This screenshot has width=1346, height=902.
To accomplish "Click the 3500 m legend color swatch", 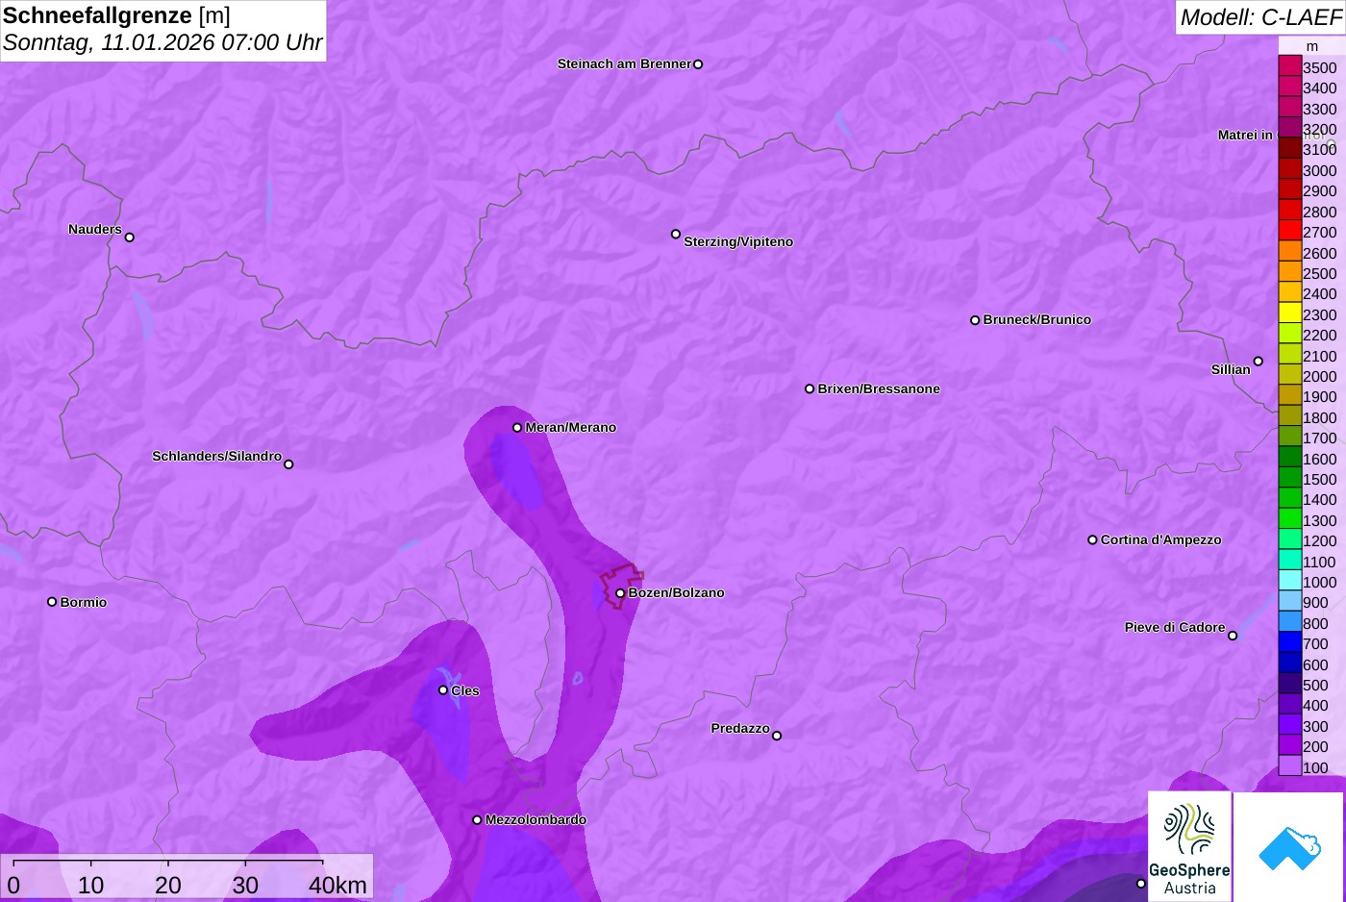I will pos(1289,67).
